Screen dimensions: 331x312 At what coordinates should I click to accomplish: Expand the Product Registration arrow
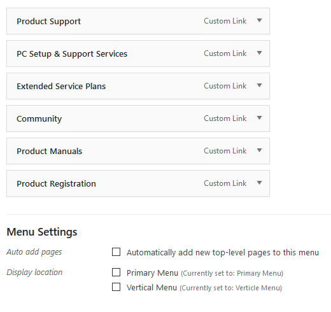[259, 183]
